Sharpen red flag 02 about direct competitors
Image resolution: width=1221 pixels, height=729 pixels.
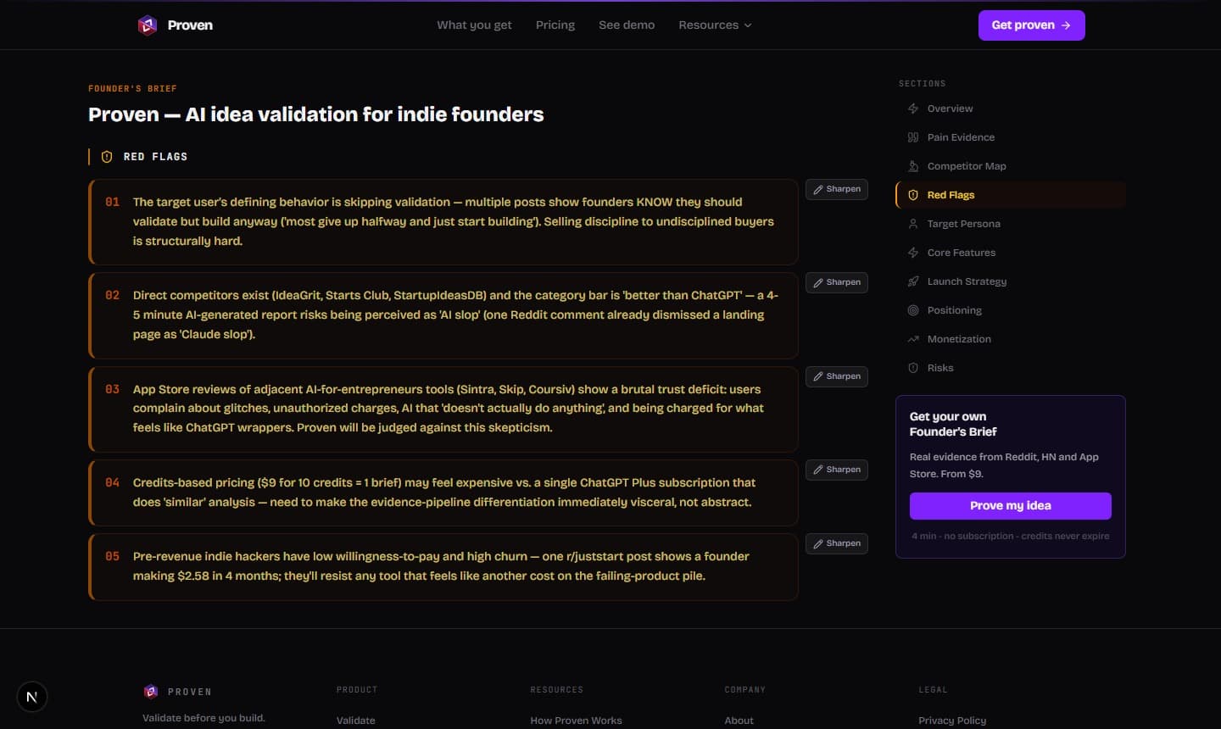(x=837, y=282)
